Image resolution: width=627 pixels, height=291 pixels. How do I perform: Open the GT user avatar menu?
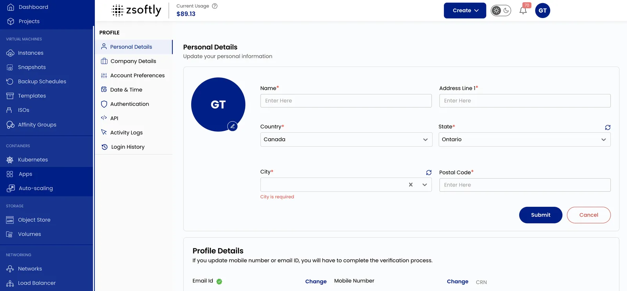click(542, 11)
